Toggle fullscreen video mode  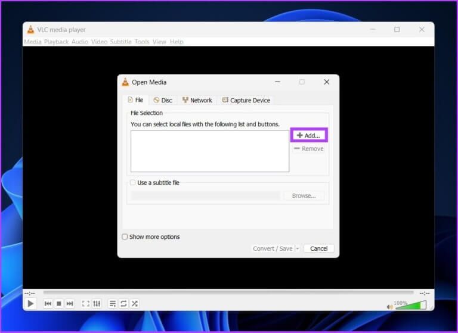[x=86, y=304]
